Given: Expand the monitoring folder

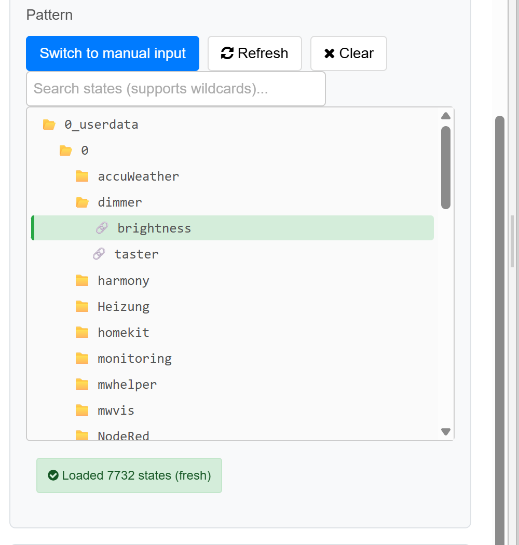Looking at the screenshot, I should (x=134, y=359).
